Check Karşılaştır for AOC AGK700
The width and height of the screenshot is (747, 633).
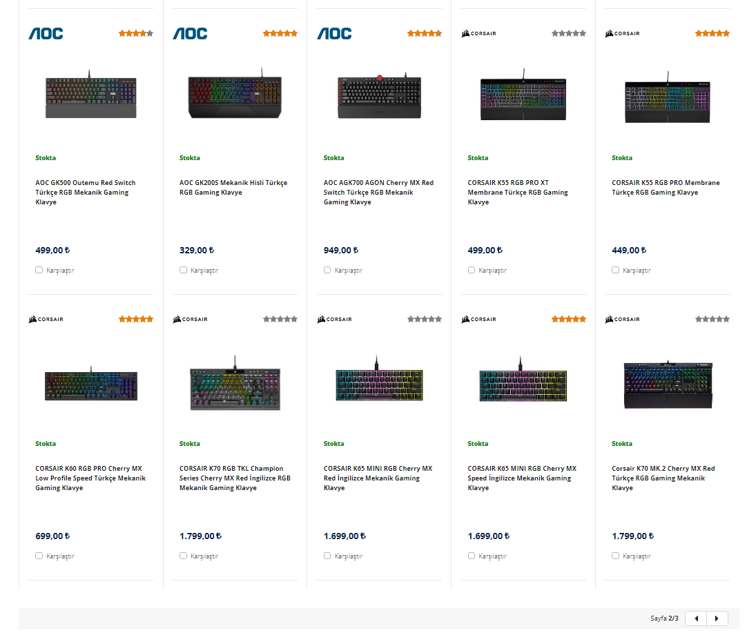327,270
